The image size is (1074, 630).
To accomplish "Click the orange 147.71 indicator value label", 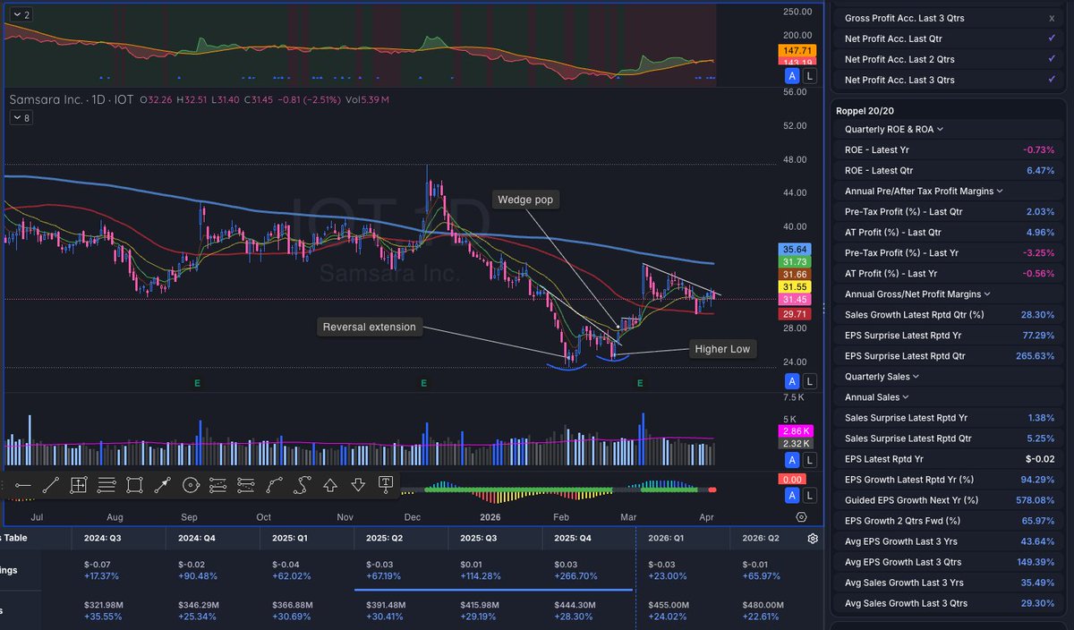I will 797,51.
